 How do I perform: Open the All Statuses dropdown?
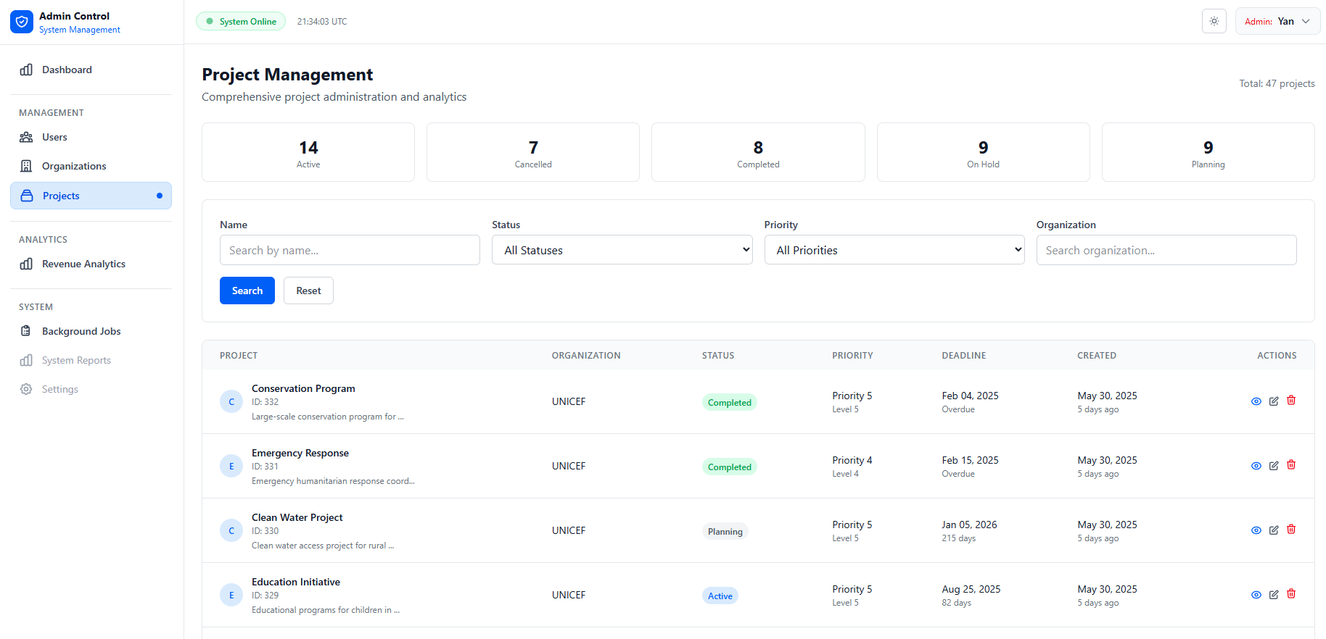click(x=622, y=250)
